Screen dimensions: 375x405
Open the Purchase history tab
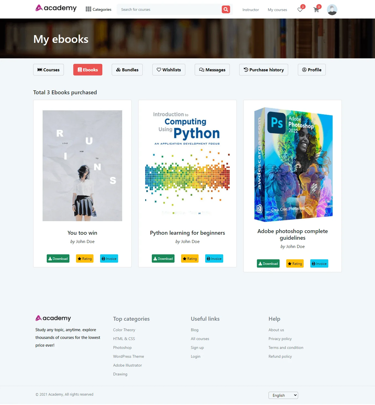coord(264,70)
